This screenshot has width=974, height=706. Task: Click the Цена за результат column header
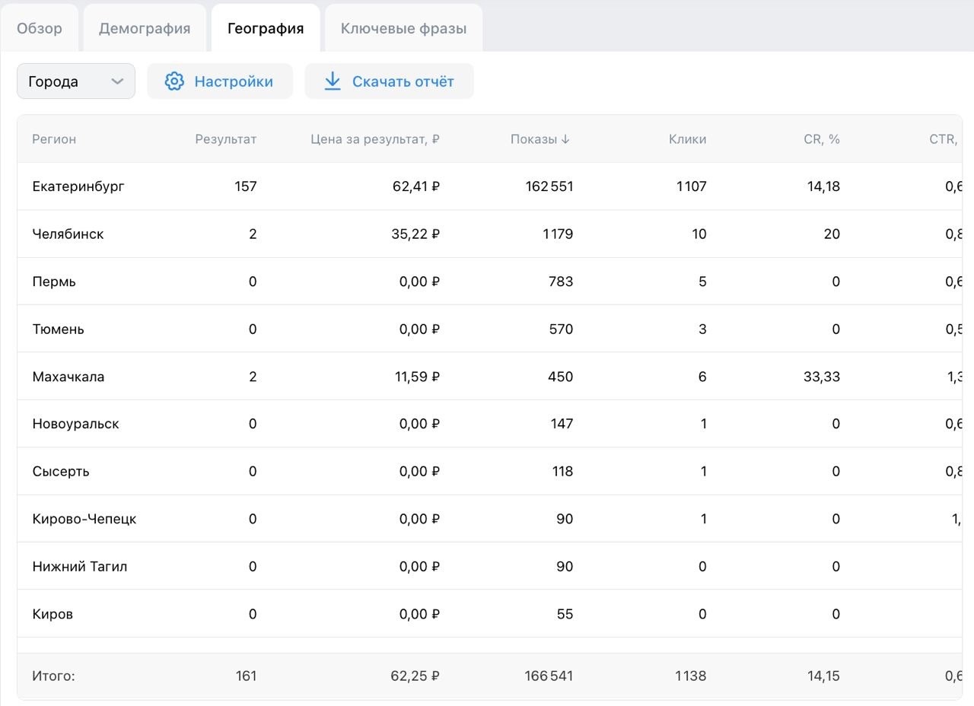pos(375,139)
